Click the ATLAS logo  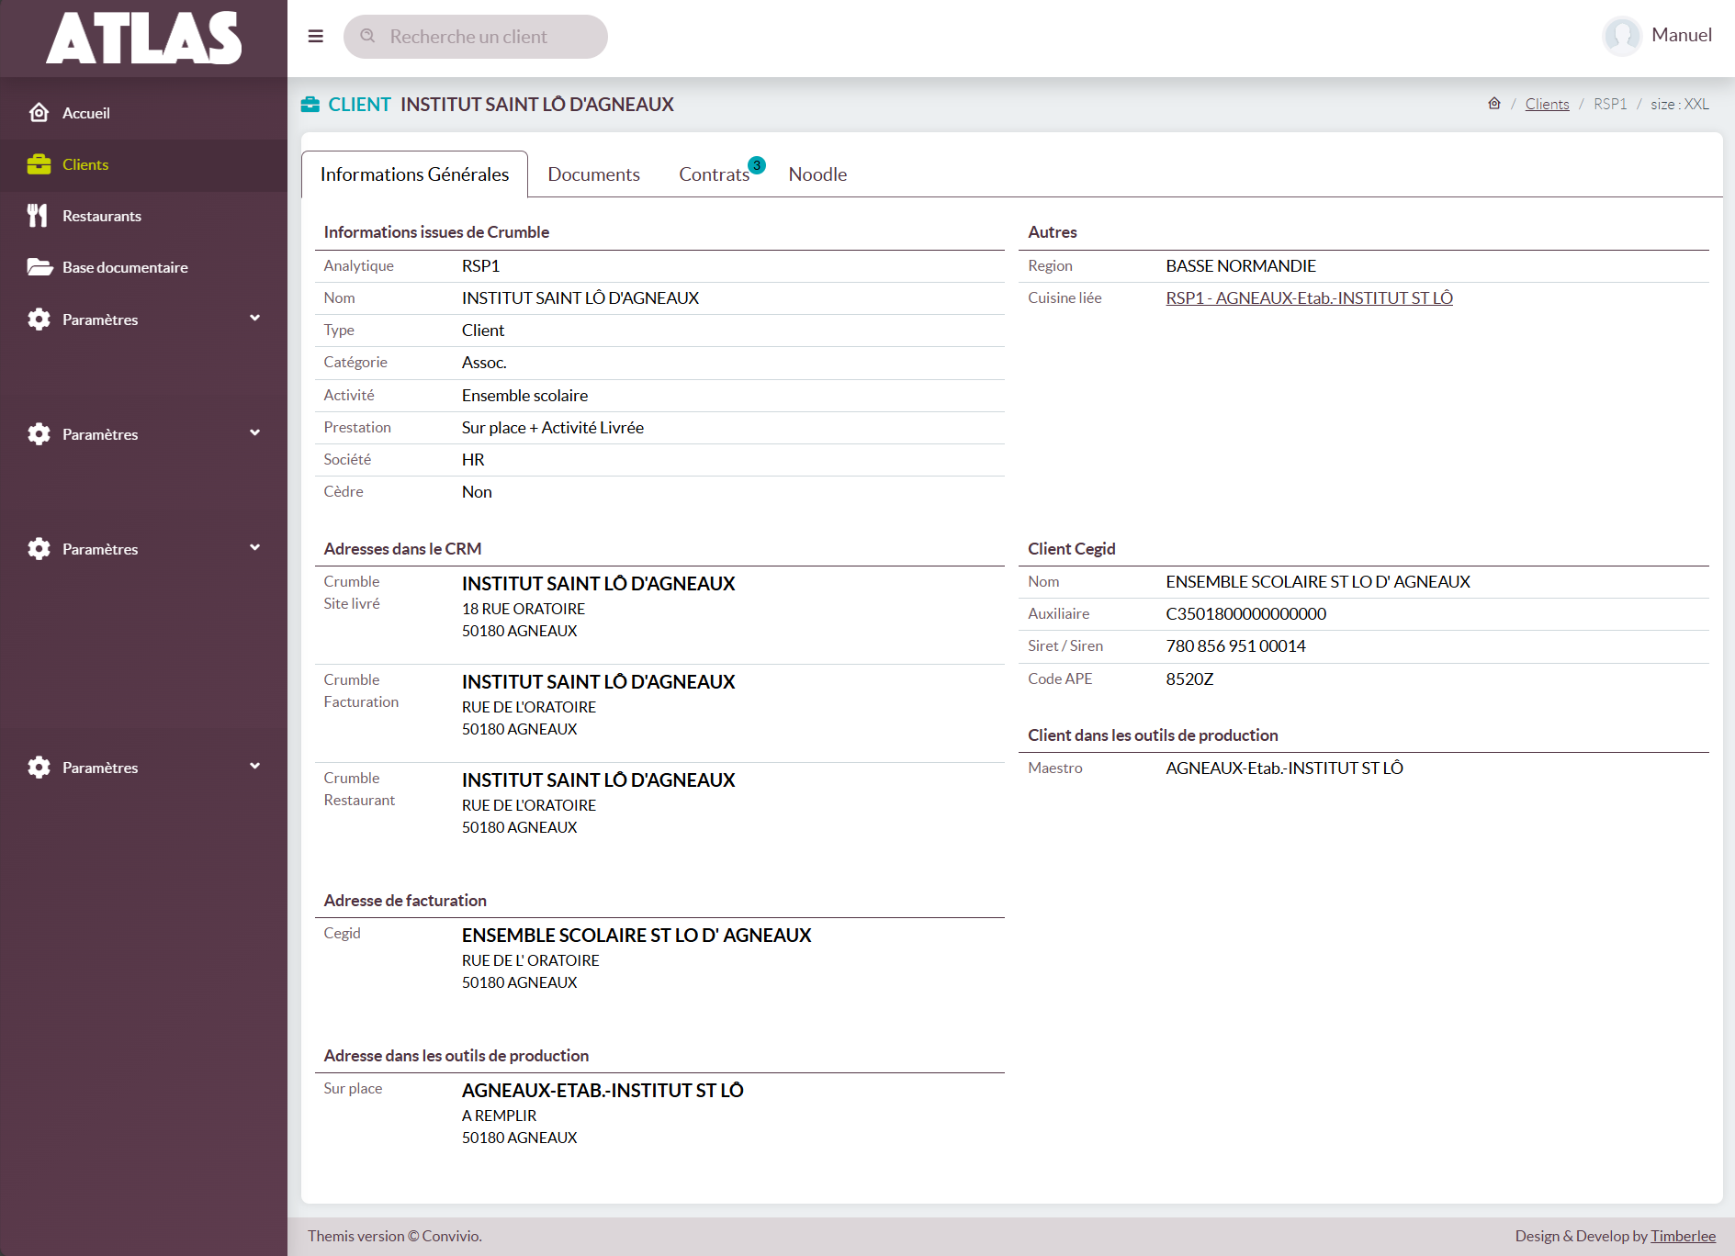[144, 38]
